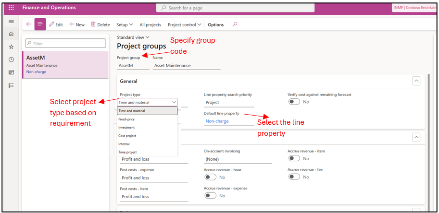Click Post costs - expense field
This screenshot has height=213, width=439.
pos(154,178)
